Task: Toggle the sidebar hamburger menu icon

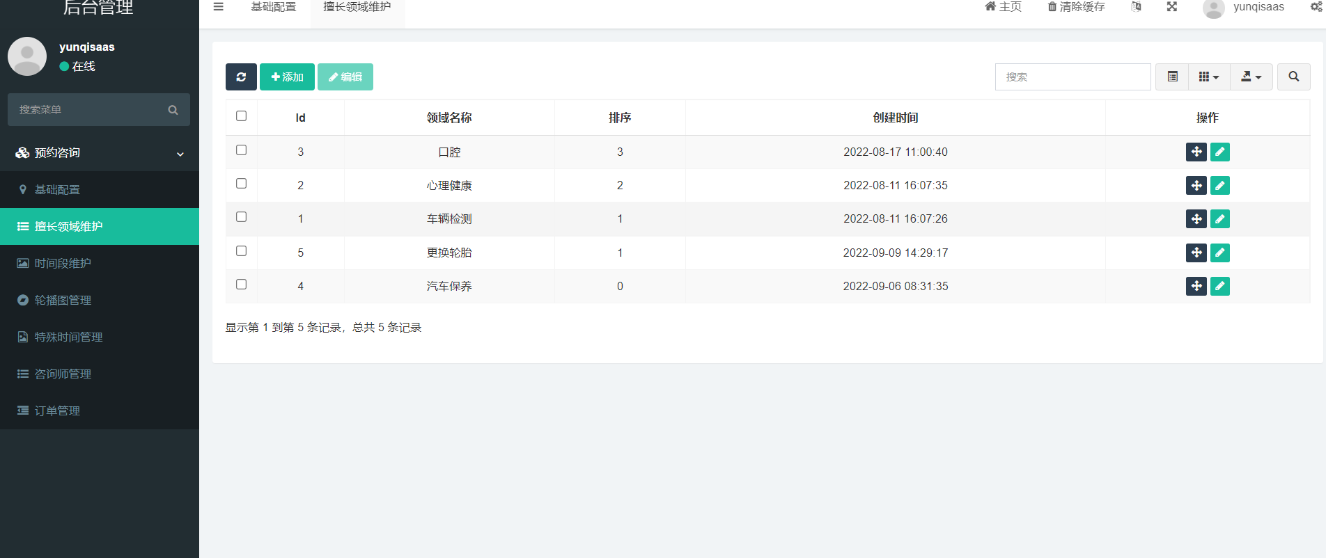Action: [218, 7]
